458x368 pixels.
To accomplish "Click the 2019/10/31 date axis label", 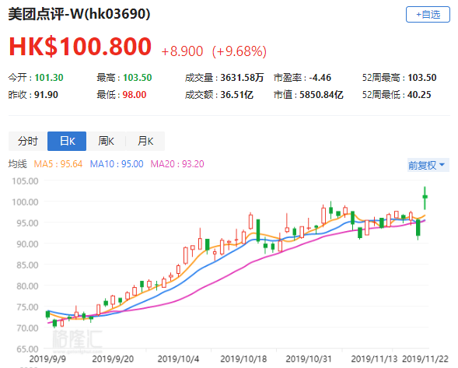I will pos(309,359).
